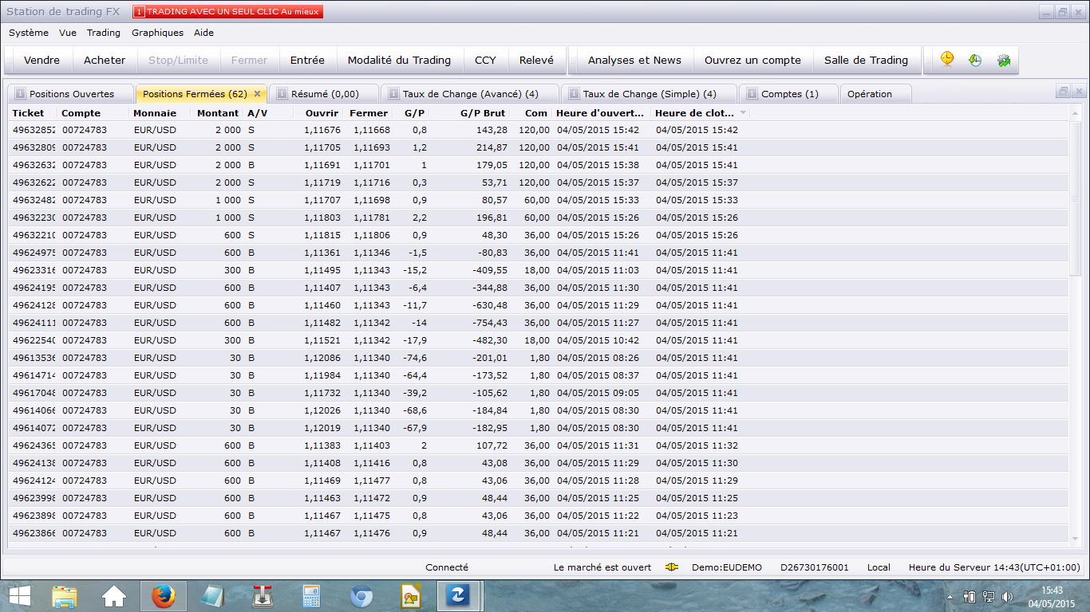Open the Calculator from the taskbar
The width and height of the screenshot is (1090, 612).
pyautogui.click(x=312, y=596)
